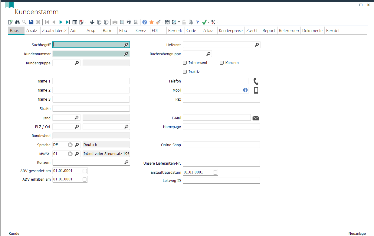
Task: Click into the Homepage field
Action: (221, 127)
